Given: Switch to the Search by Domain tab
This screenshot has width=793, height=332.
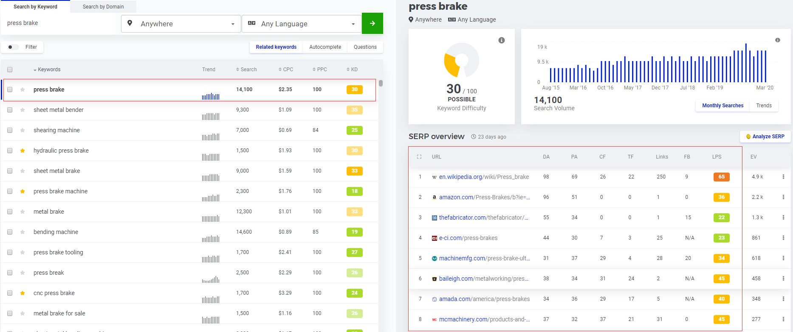Looking at the screenshot, I should (103, 7).
